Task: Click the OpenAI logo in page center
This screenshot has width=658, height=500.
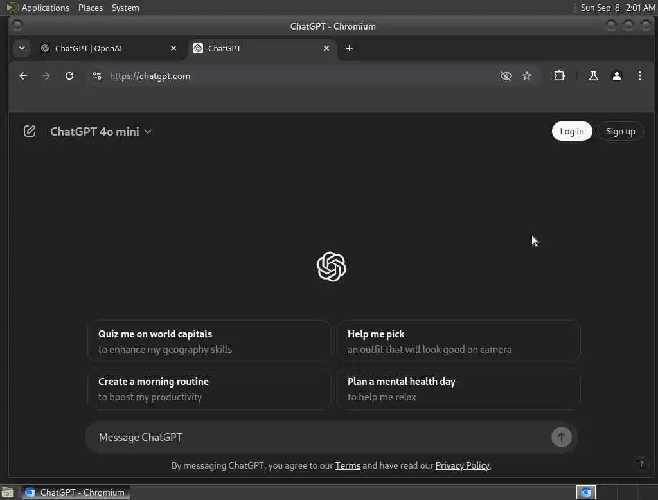Action: (x=331, y=267)
